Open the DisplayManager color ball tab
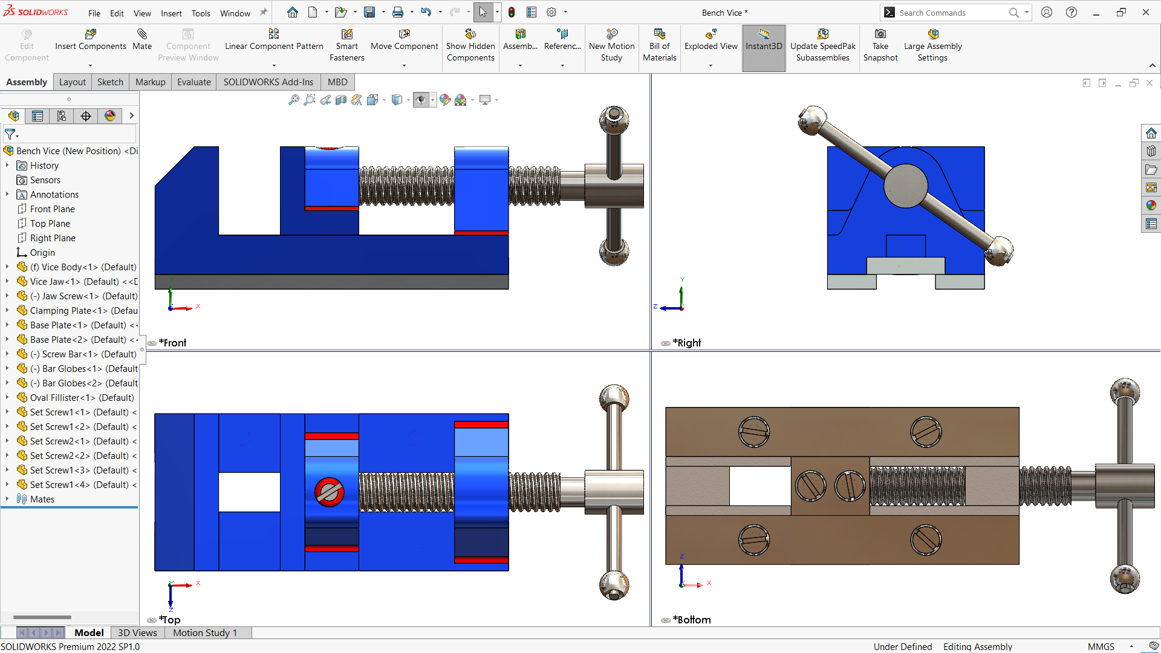 point(110,116)
